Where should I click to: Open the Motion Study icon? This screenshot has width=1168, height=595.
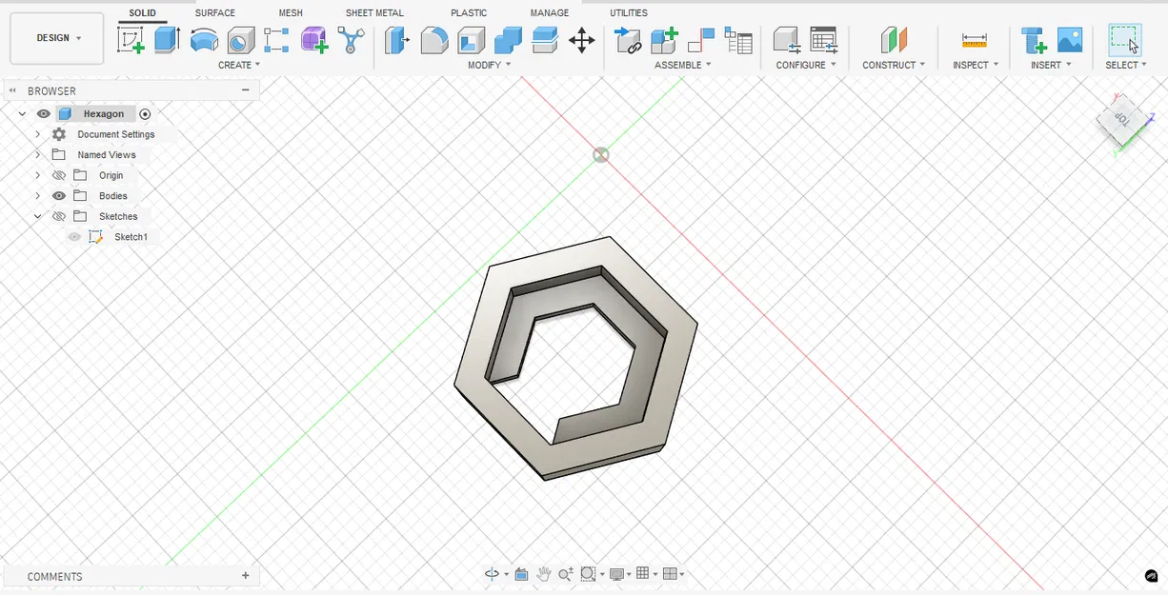click(x=738, y=40)
